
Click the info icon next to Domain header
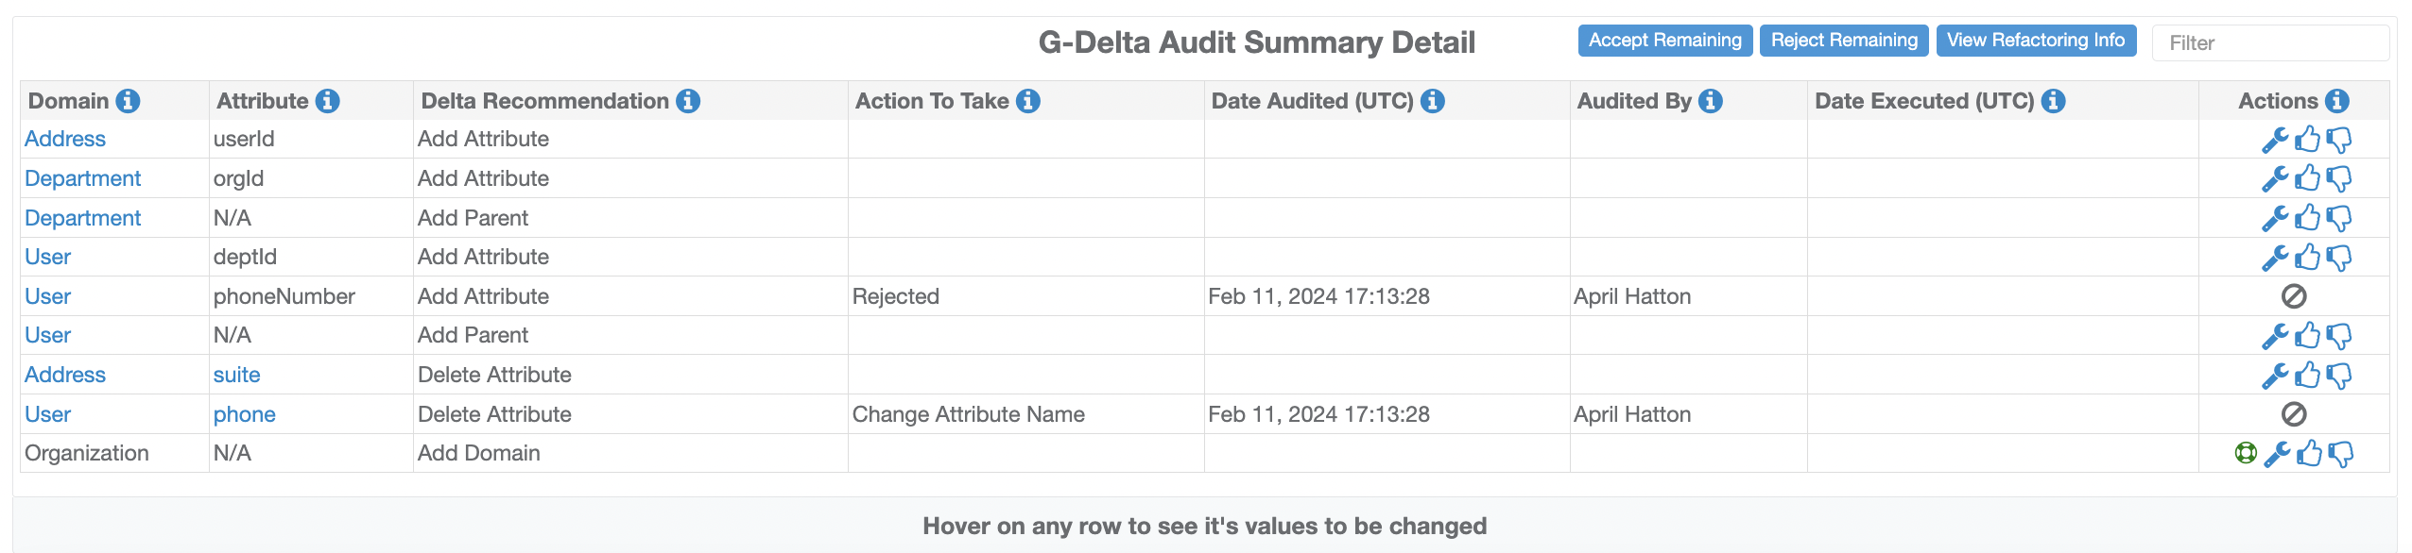pyautogui.click(x=128, y=101)
